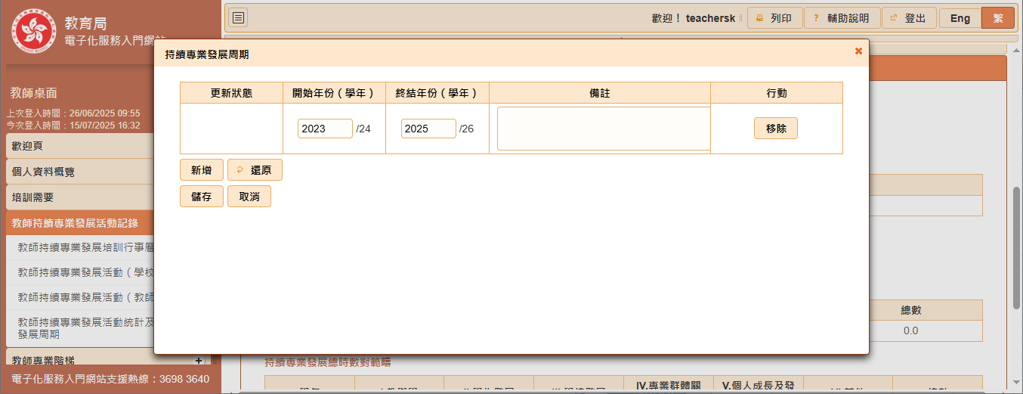Click the hamburger menu icon in top bar
Viewport: 1023px width, 394px height.
tap(238, 18)
